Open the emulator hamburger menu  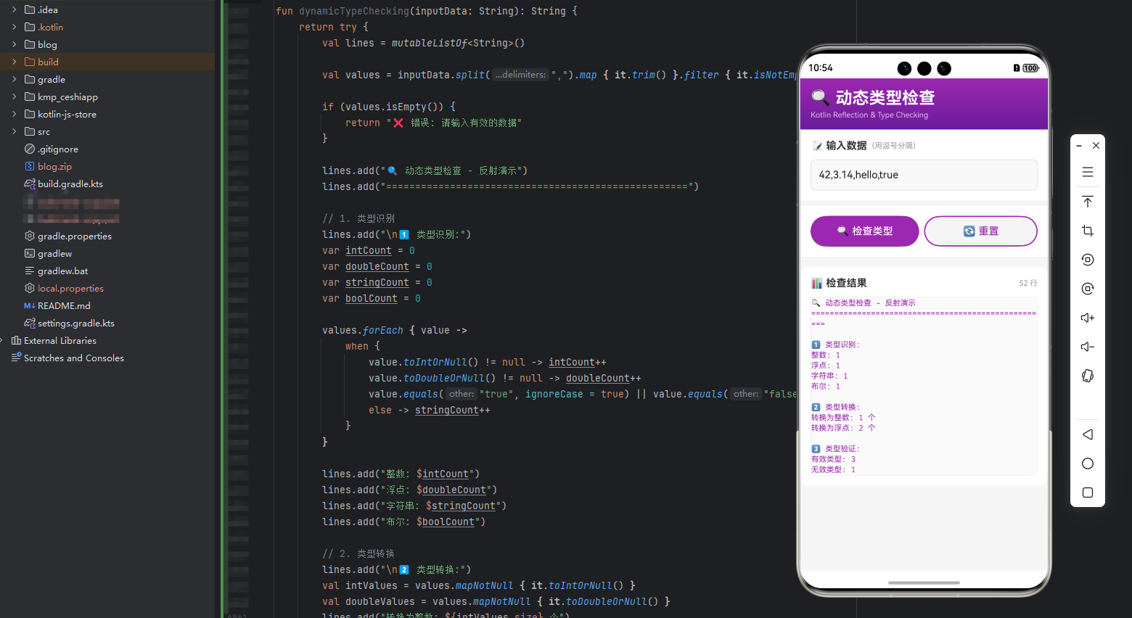pos(1087,172)
